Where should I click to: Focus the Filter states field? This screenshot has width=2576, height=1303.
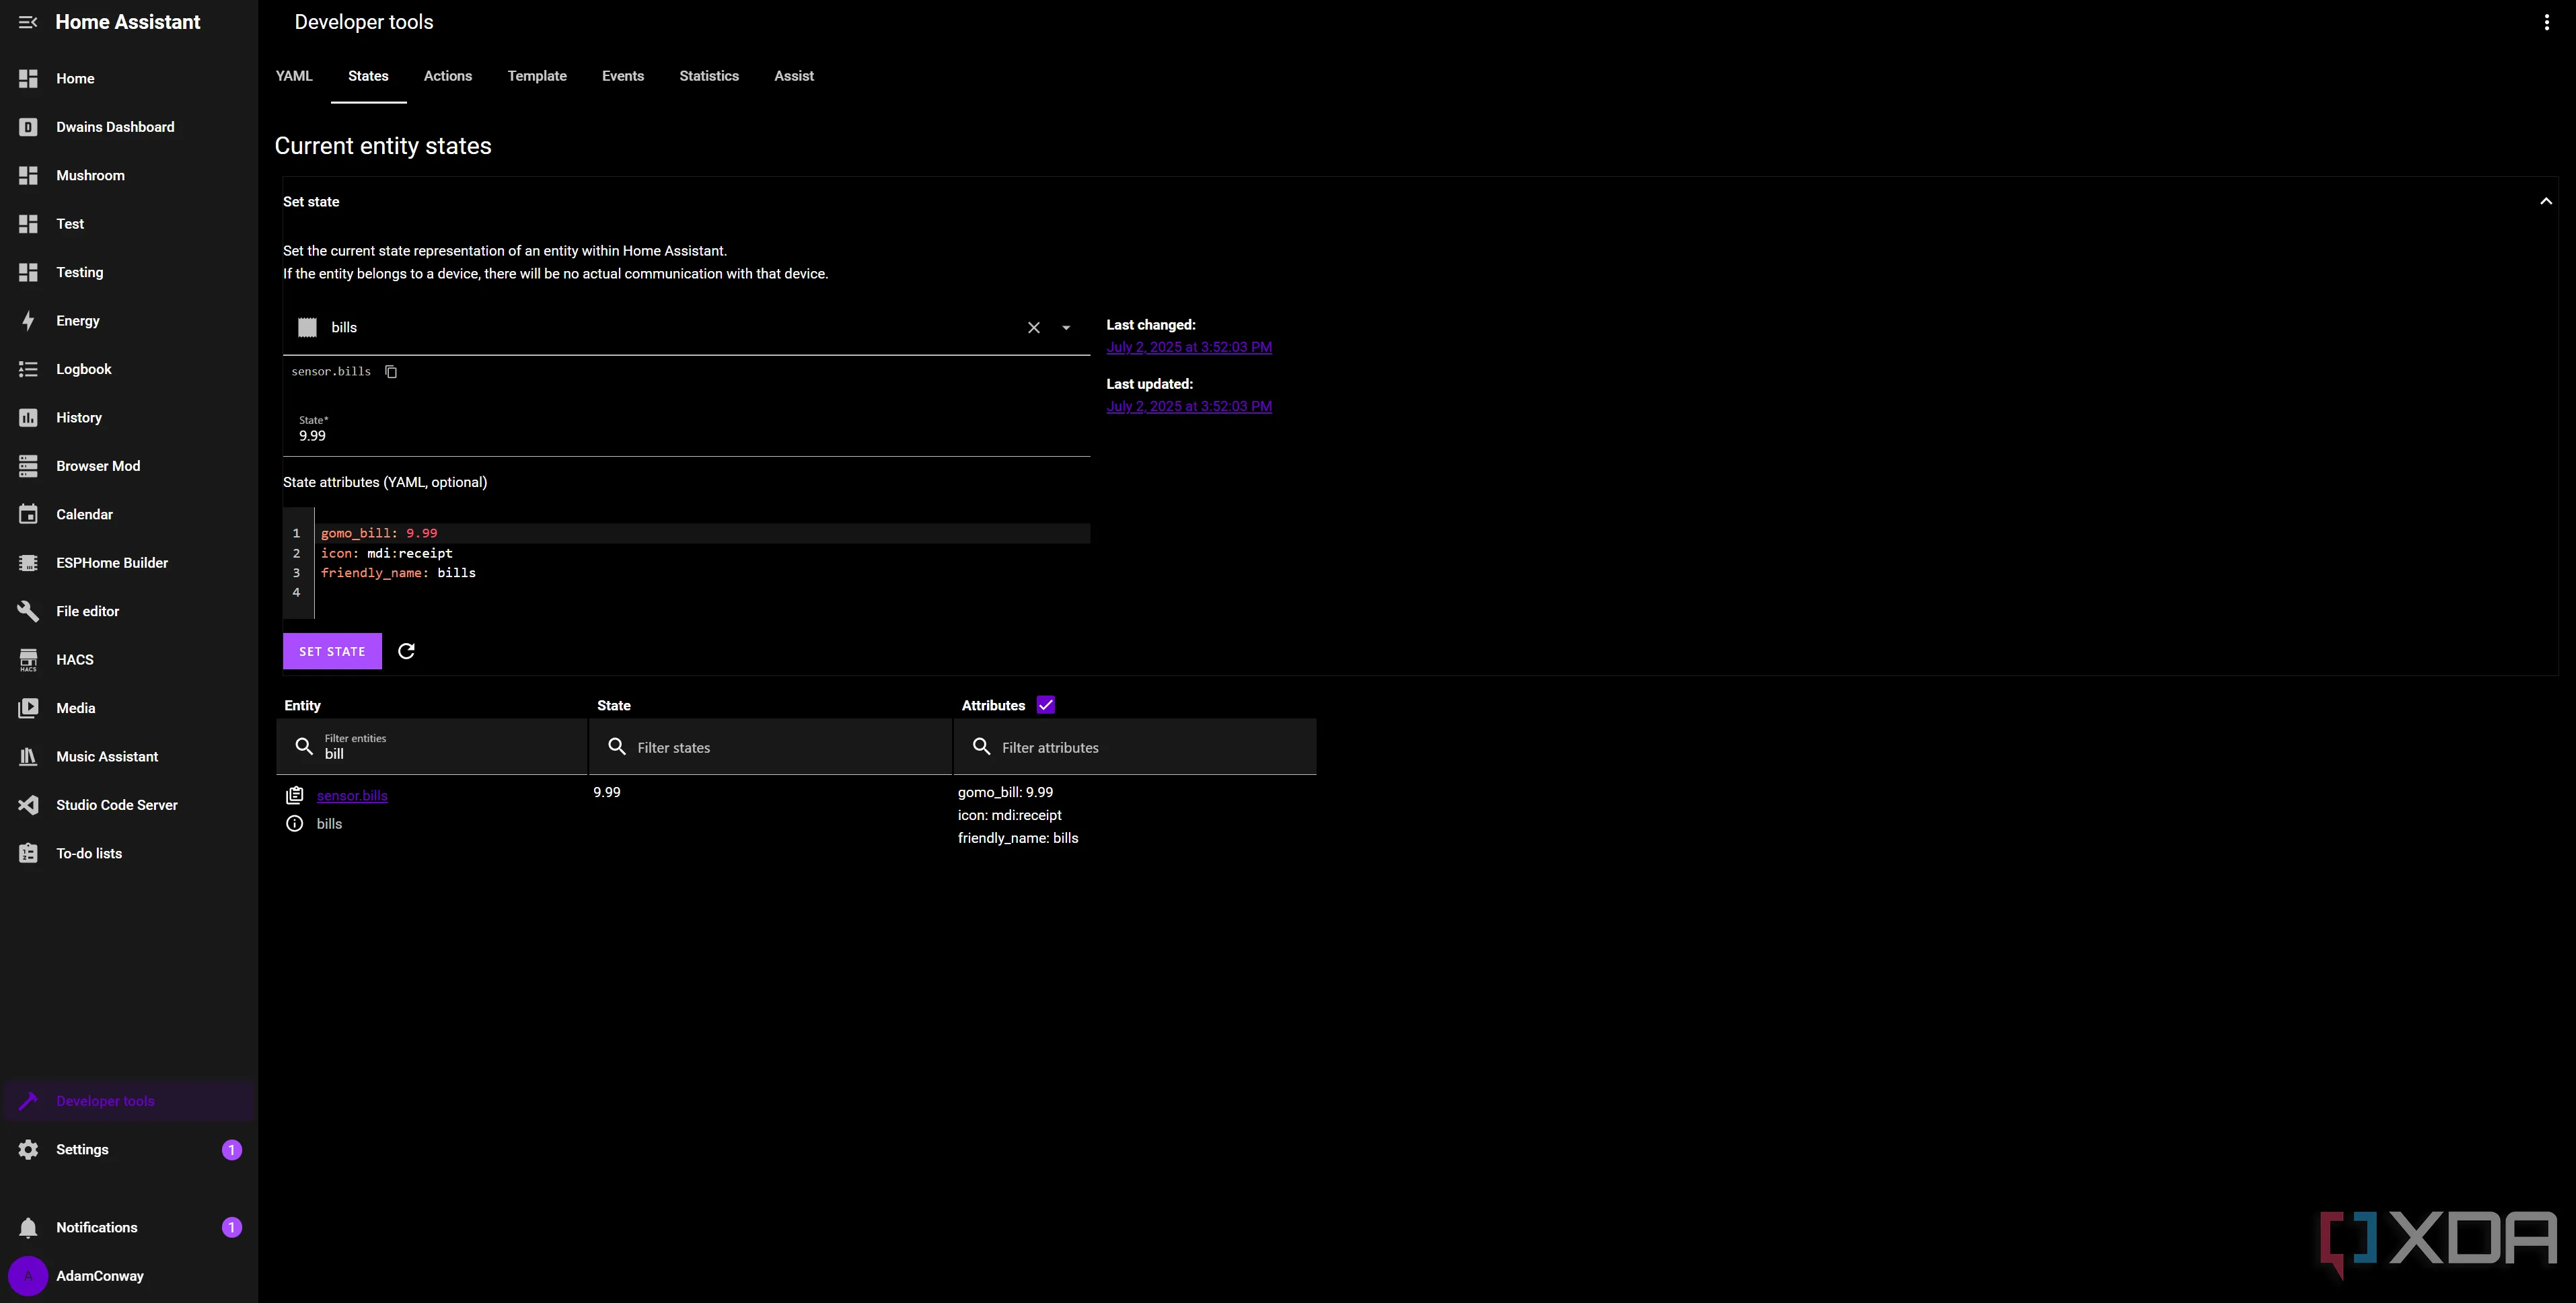pos(770,747)
